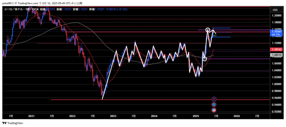
Task: Click the upper white circle marker
Action: click(208, 30)
